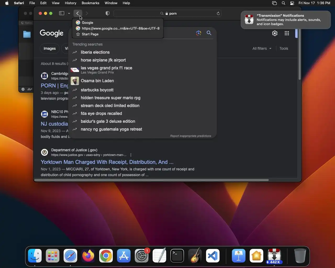The height and width of the screenshot is (268, 335).
Task: Click the blue magnifier search icon
Action: point(209,33)
